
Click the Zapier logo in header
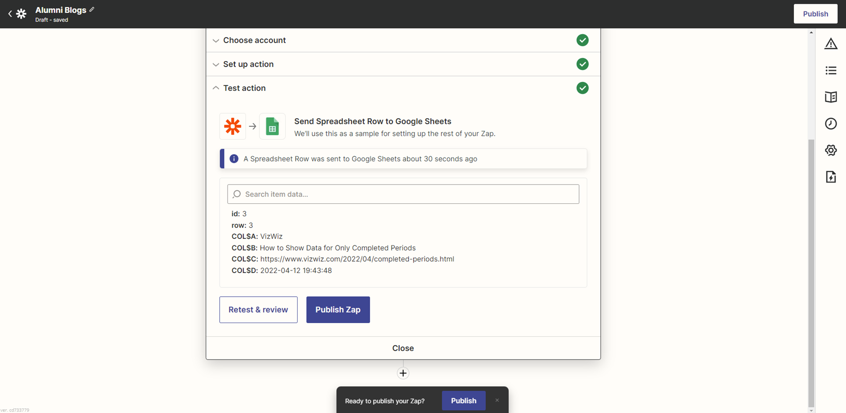pyautogui.click(x=21, y=14)
